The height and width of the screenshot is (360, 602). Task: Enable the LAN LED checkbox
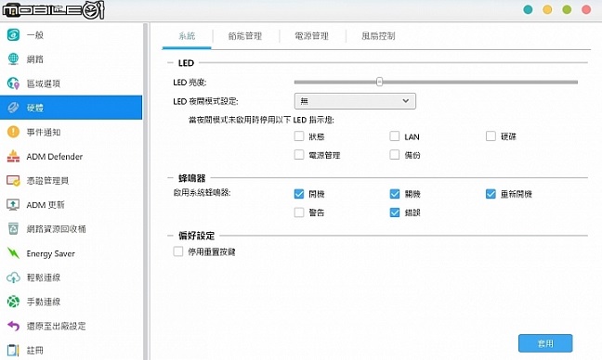coord(394,136)
